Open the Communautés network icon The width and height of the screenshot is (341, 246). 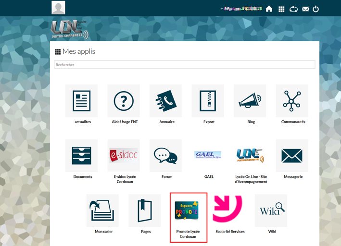point(292,101)
